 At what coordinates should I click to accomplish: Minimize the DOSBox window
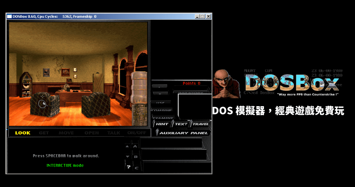[x=197, y=16]
